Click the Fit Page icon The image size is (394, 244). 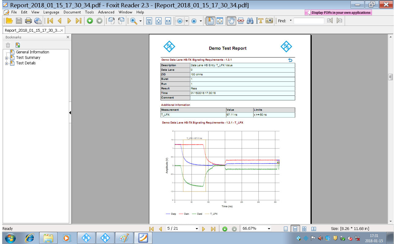point(158,21)
